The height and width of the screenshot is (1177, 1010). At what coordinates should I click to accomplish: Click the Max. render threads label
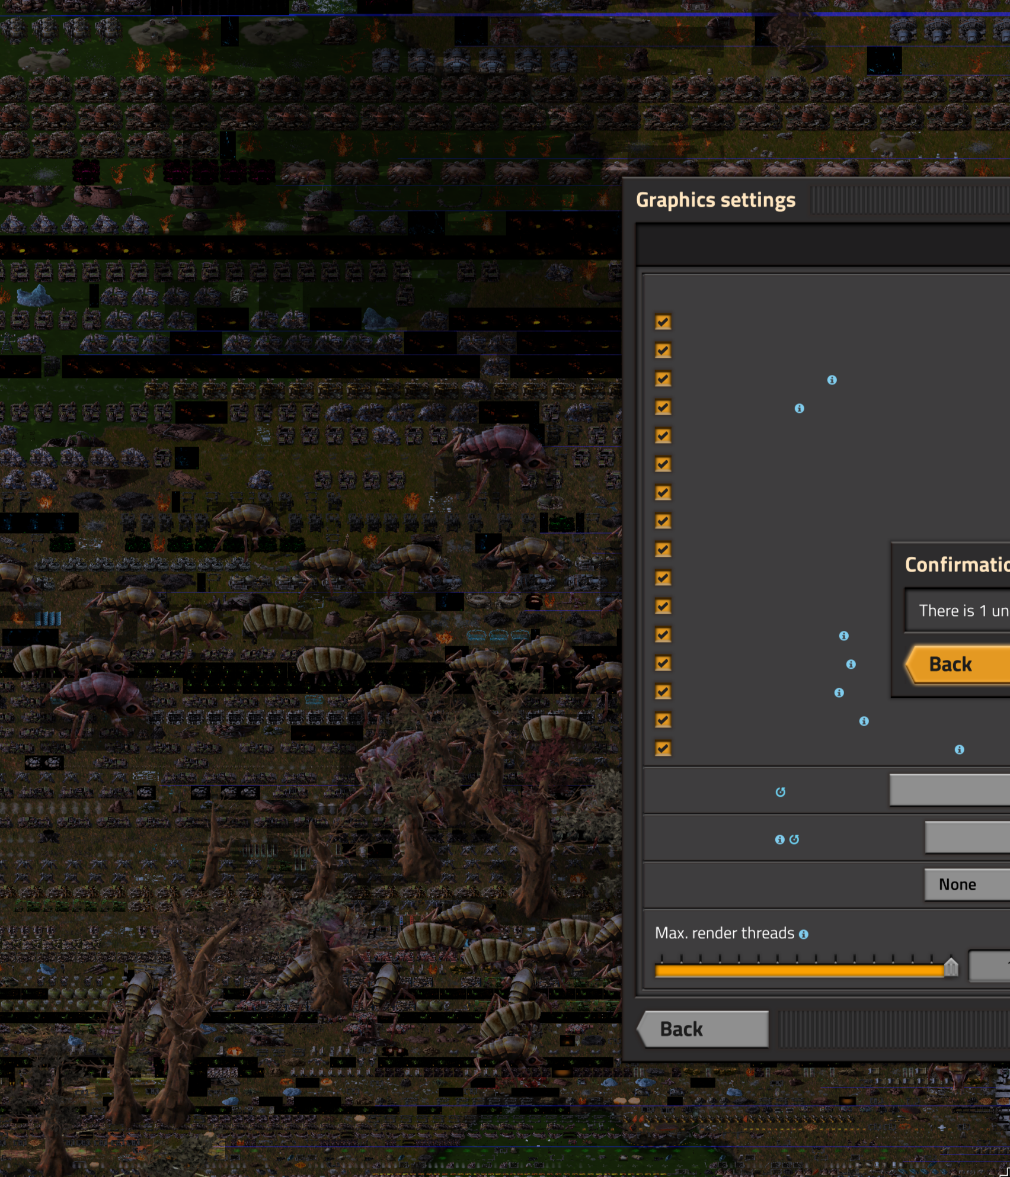point(724,934)
